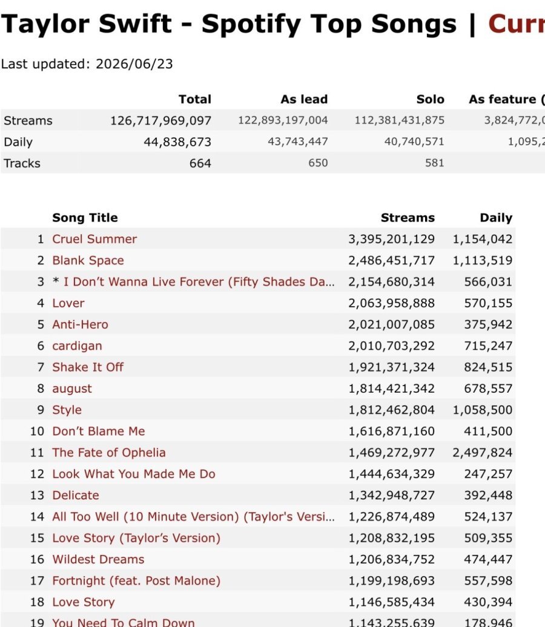The height and width of the screenshot is (627, 545).
Task: Click The Fate of Ophelia link
Action: [x=109, y=453]
